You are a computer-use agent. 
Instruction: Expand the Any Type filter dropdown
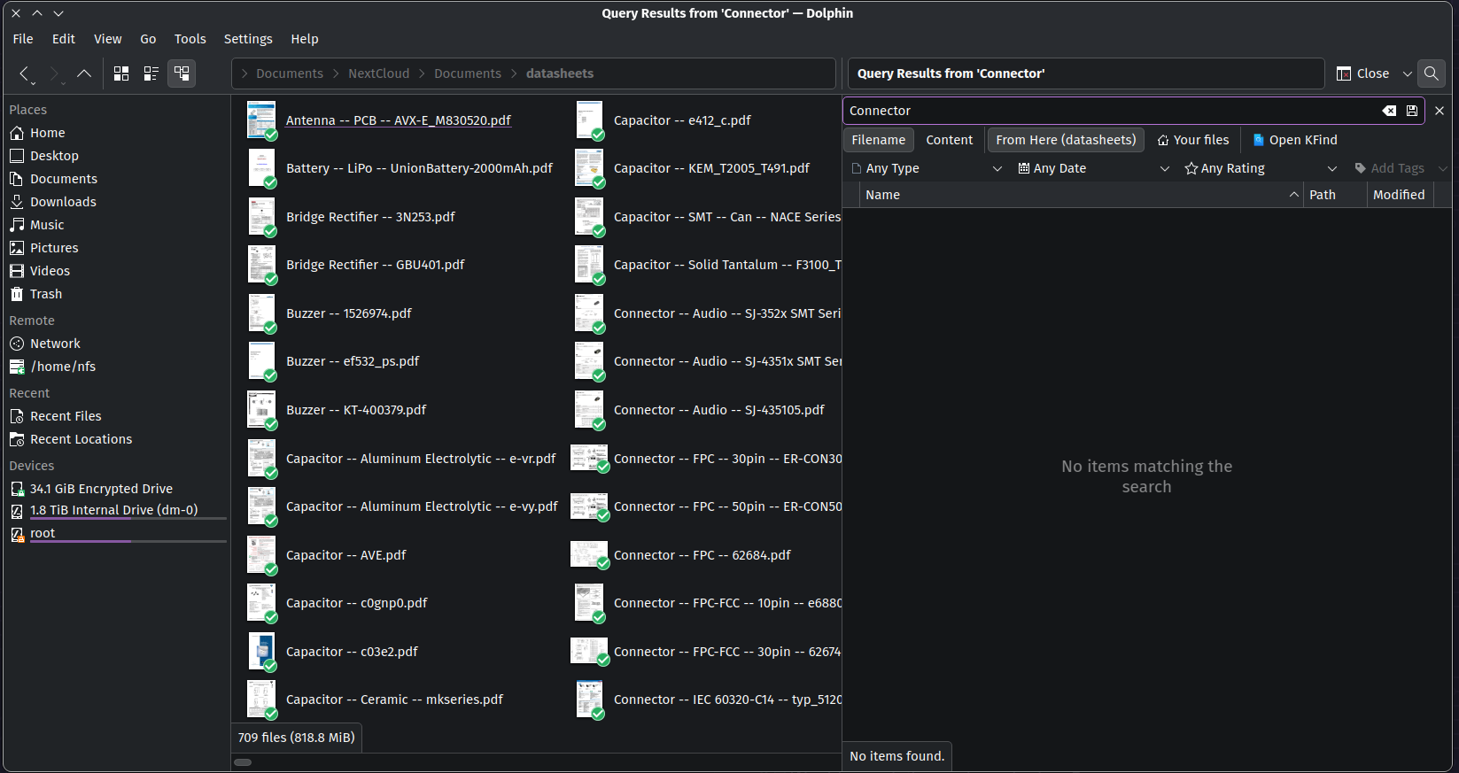coord(926,168)
